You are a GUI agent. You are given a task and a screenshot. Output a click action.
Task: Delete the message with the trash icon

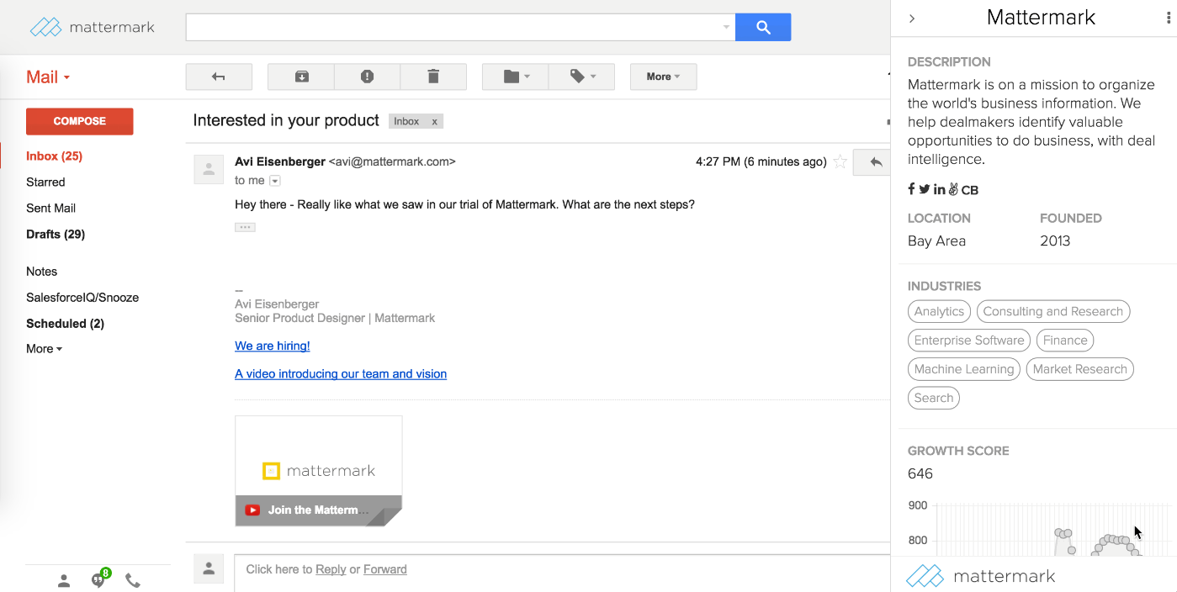[x=433, y=77]
